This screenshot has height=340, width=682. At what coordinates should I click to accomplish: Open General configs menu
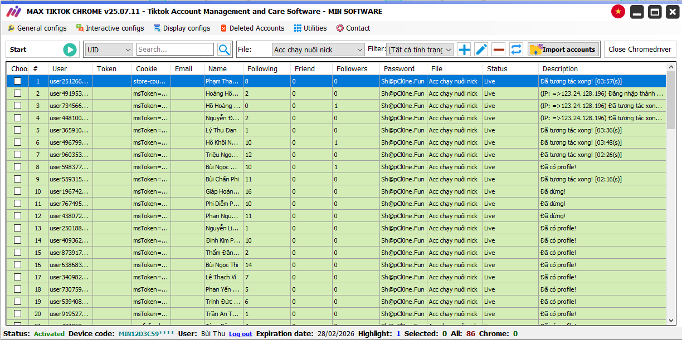tap(37, 28)
